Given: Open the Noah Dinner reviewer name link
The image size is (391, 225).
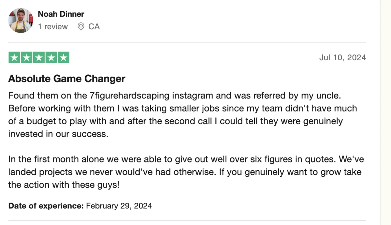Looking at the screenshot, I should [x=61, y=14].
